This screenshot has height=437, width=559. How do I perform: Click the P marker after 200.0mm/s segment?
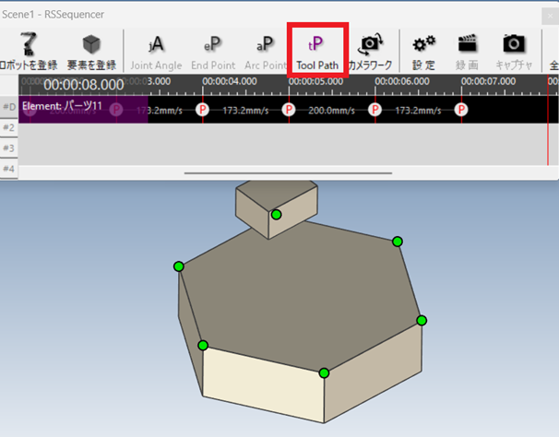click(375, 110)
